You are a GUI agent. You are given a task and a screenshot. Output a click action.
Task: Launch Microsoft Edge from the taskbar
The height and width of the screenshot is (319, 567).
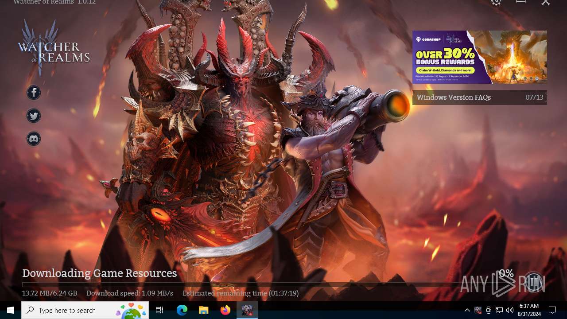pos(182,310)
